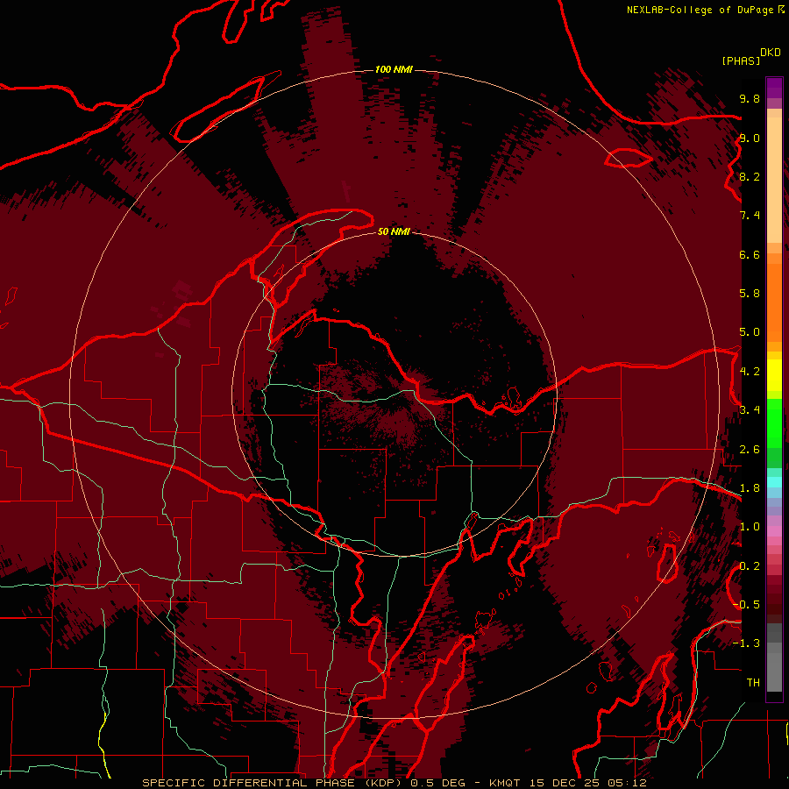Pick the orange band of the color bar

(x=774, y=302)
